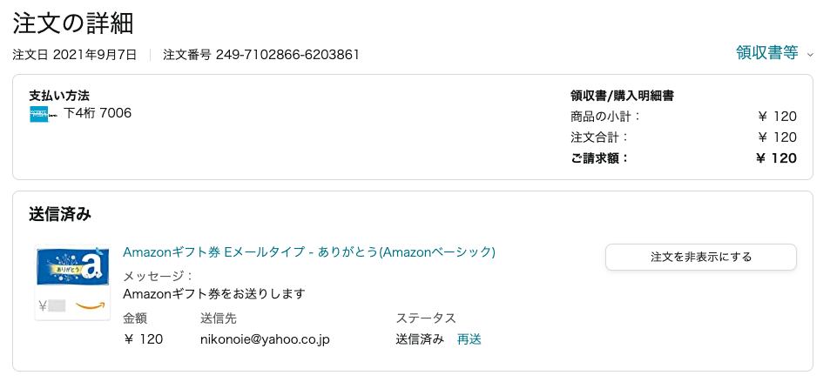Click the bold ご請求額 ¥120 amount
Screen dimensions: 830x382
pyautogui.click(x=777, y=157)
